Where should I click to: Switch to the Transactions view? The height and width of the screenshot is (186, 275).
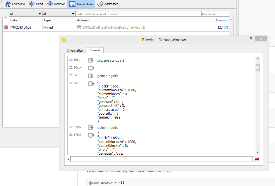(x=81, y=4)
